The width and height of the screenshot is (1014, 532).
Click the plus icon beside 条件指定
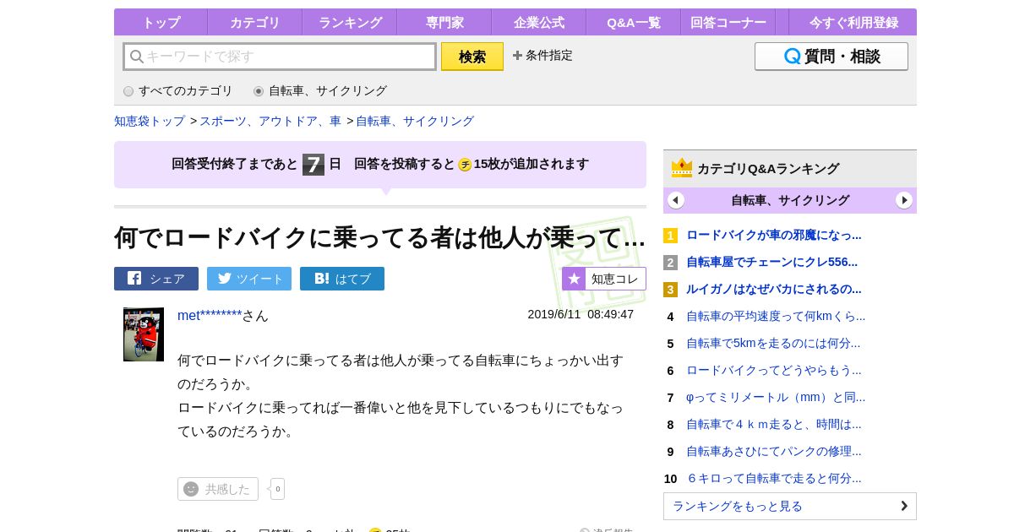point(517,55)
